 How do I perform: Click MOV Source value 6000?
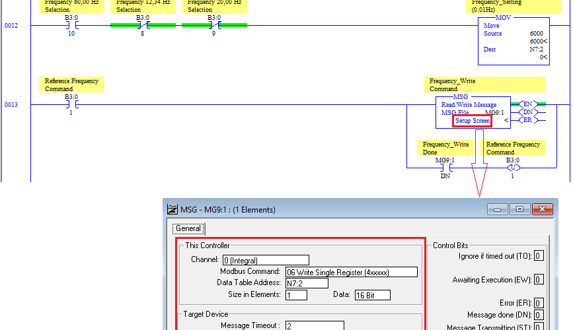(x=537, y=33)
